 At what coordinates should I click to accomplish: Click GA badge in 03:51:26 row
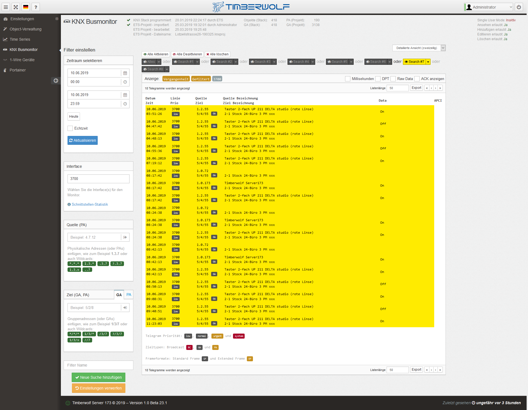click(x=214, y=114)
